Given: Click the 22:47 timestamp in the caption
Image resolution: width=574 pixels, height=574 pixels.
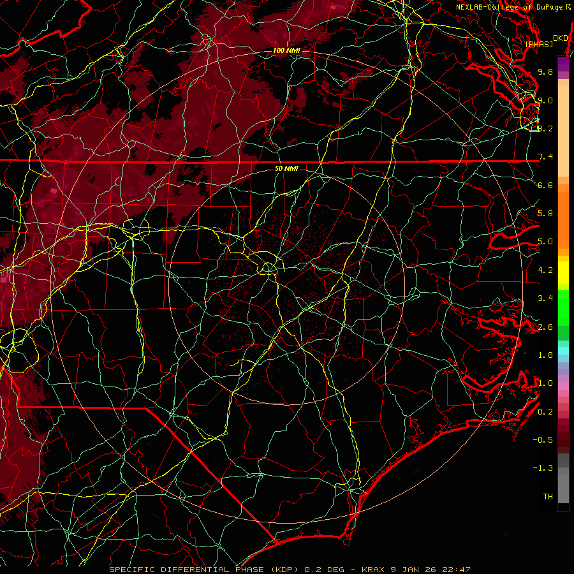Looking at the screenshot, I should coord(455,570).
